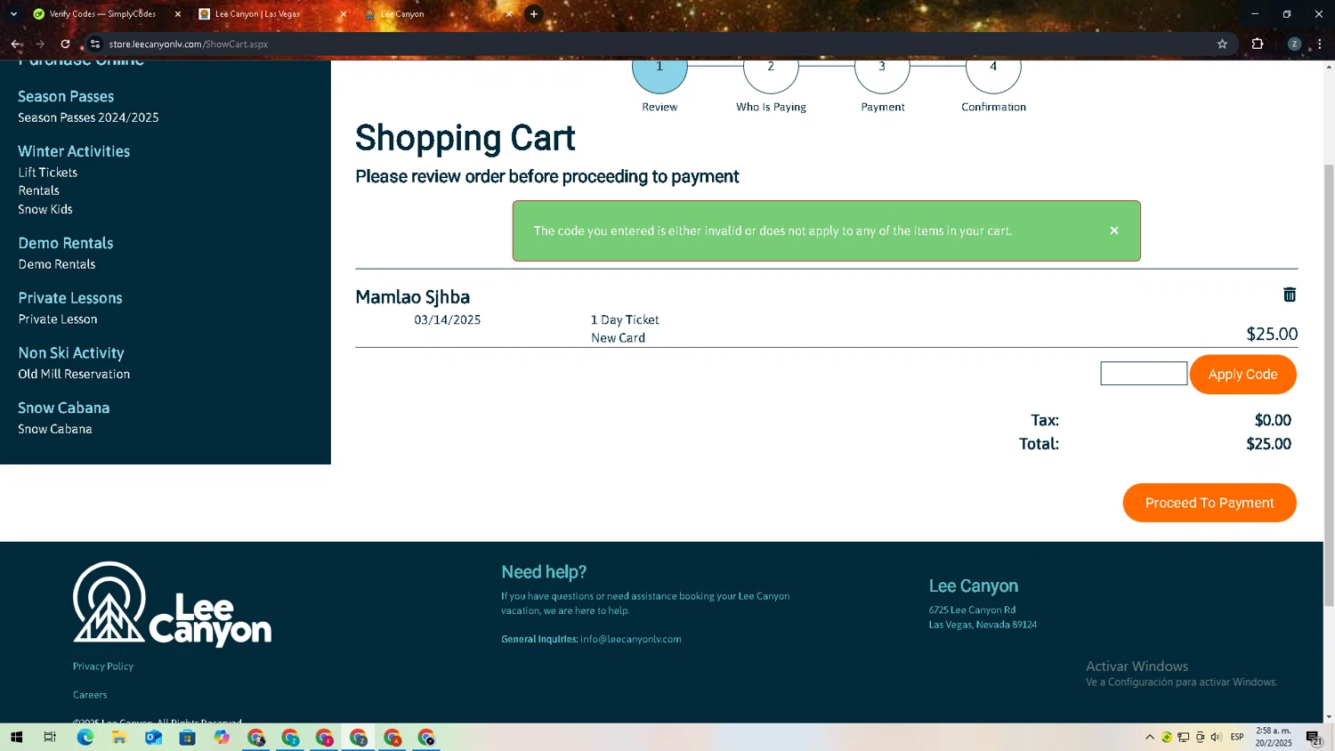Launch Microsoft Edge from taskbar

[x=85, y=737]
